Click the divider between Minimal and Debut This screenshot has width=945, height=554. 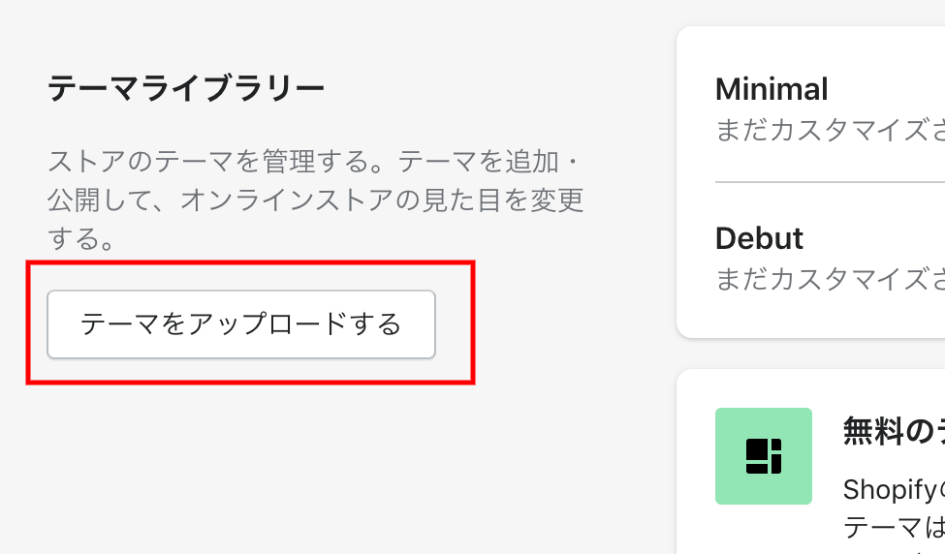coord(830,181)
